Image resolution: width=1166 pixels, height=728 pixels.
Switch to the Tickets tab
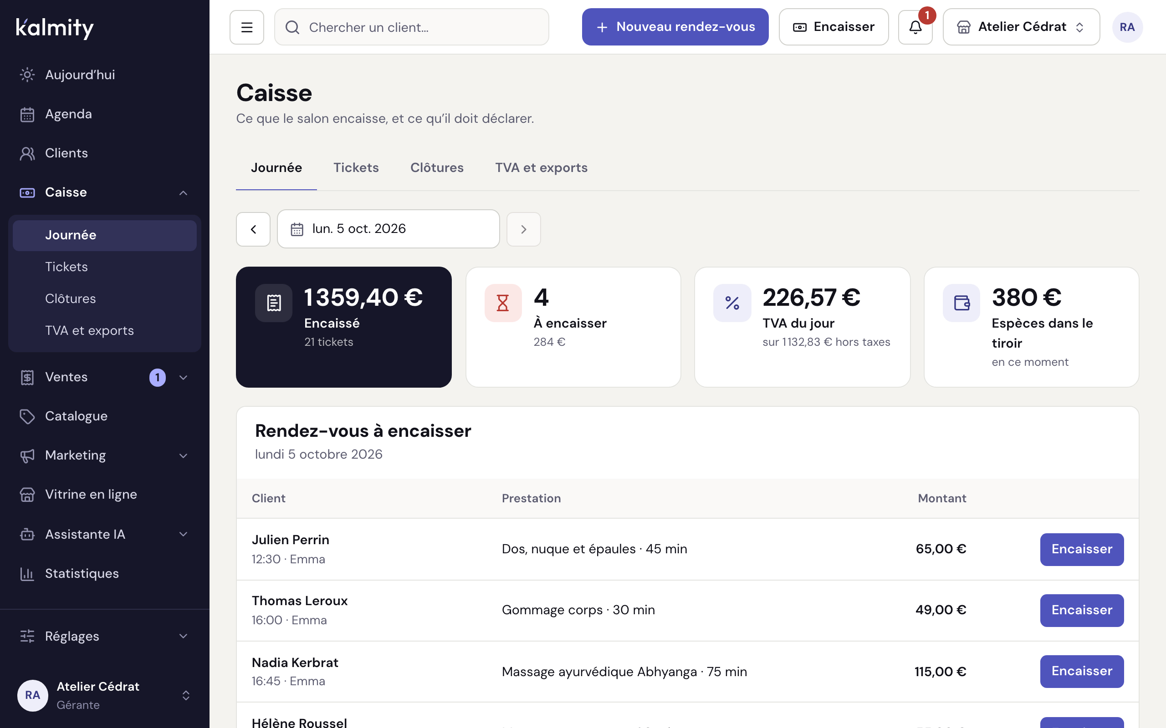[x=356, y=167]
